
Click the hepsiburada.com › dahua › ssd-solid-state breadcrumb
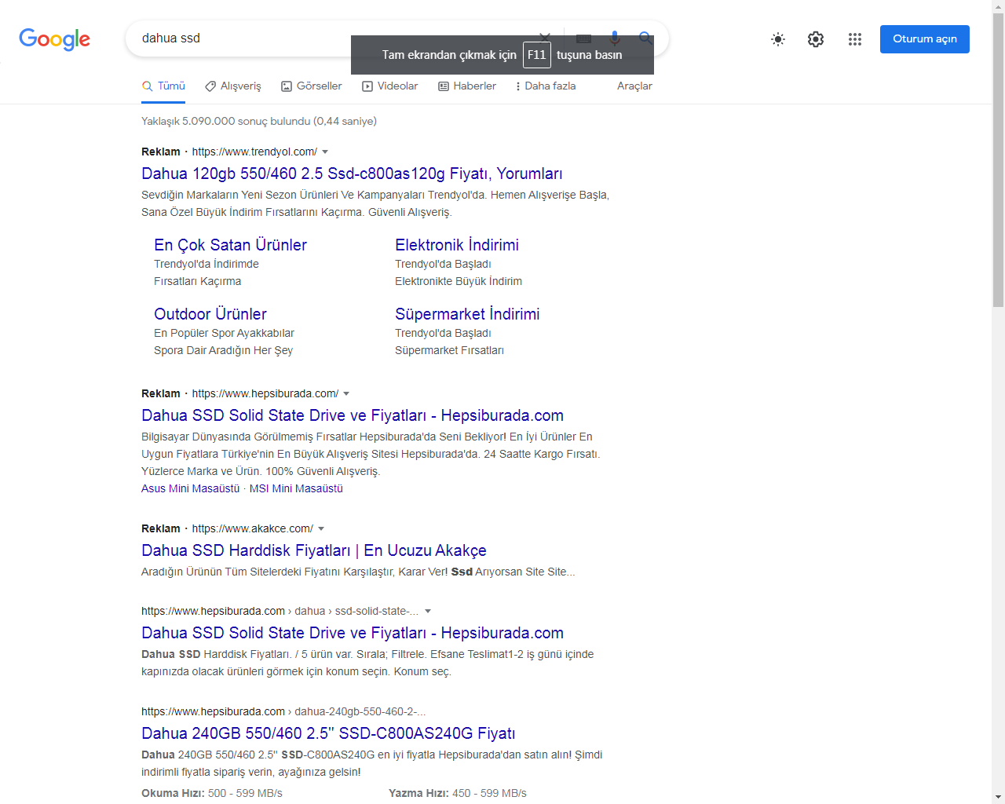tap(280, 611)
